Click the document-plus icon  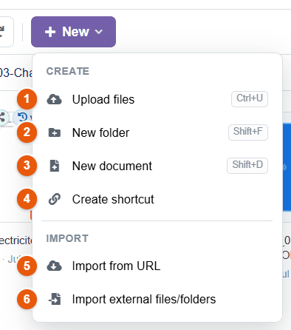point(55,166)
